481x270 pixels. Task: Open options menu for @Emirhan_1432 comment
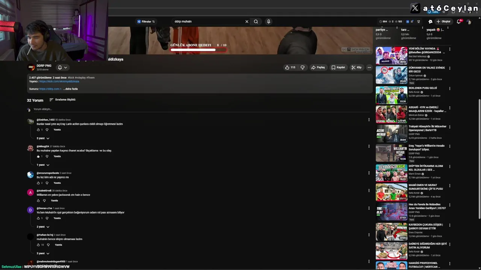369,120
